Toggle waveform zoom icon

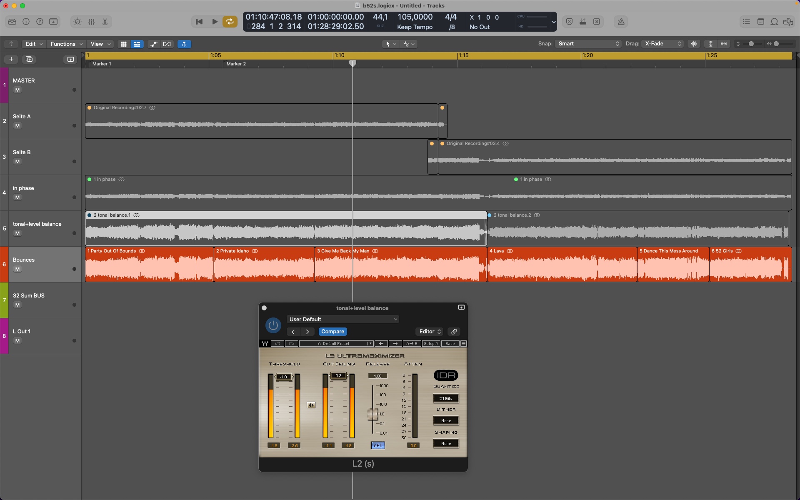pos(694,44)
